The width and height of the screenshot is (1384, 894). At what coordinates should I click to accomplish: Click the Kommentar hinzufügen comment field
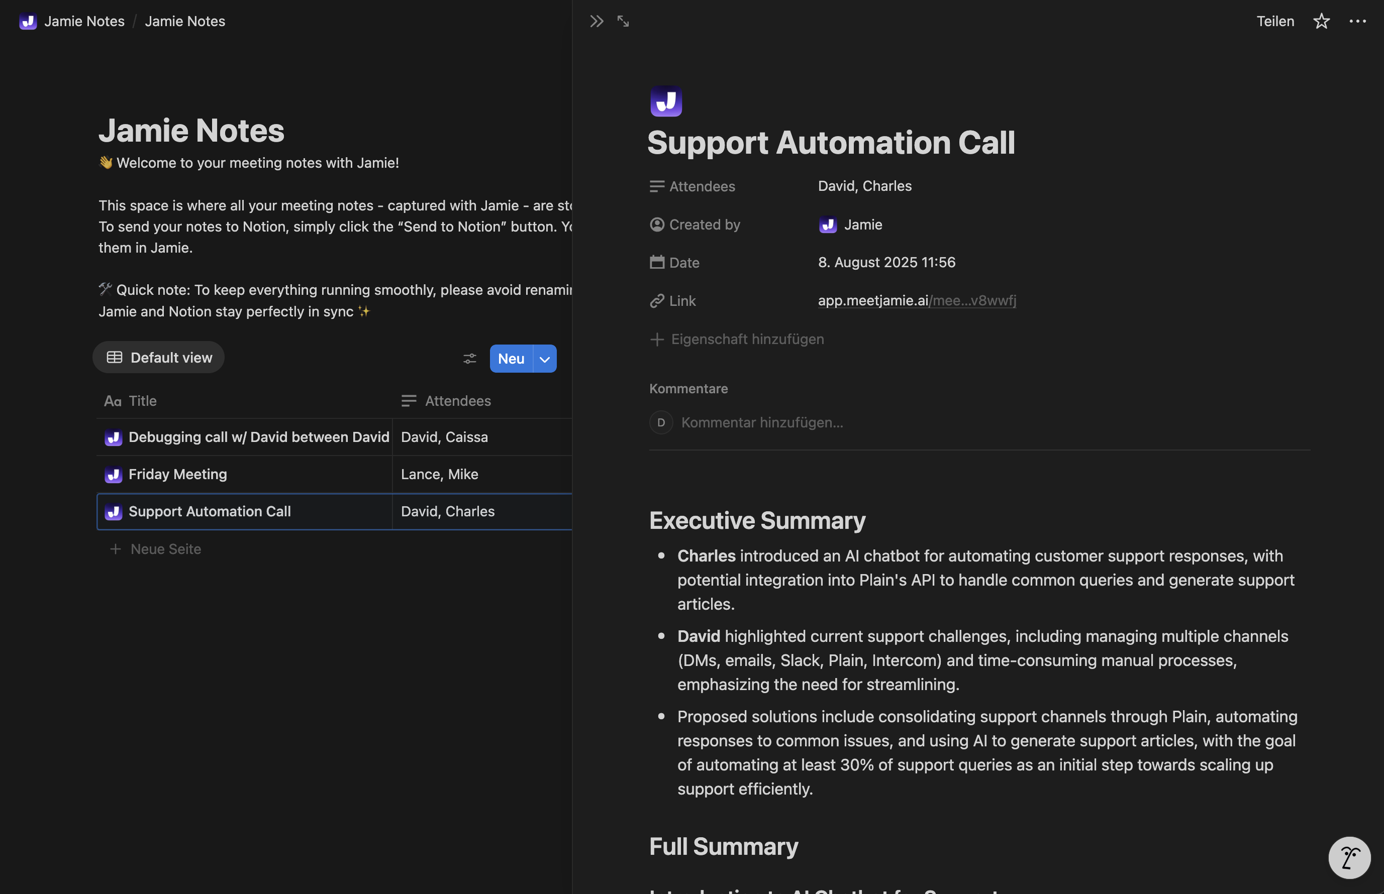click(x=761, y=422)
